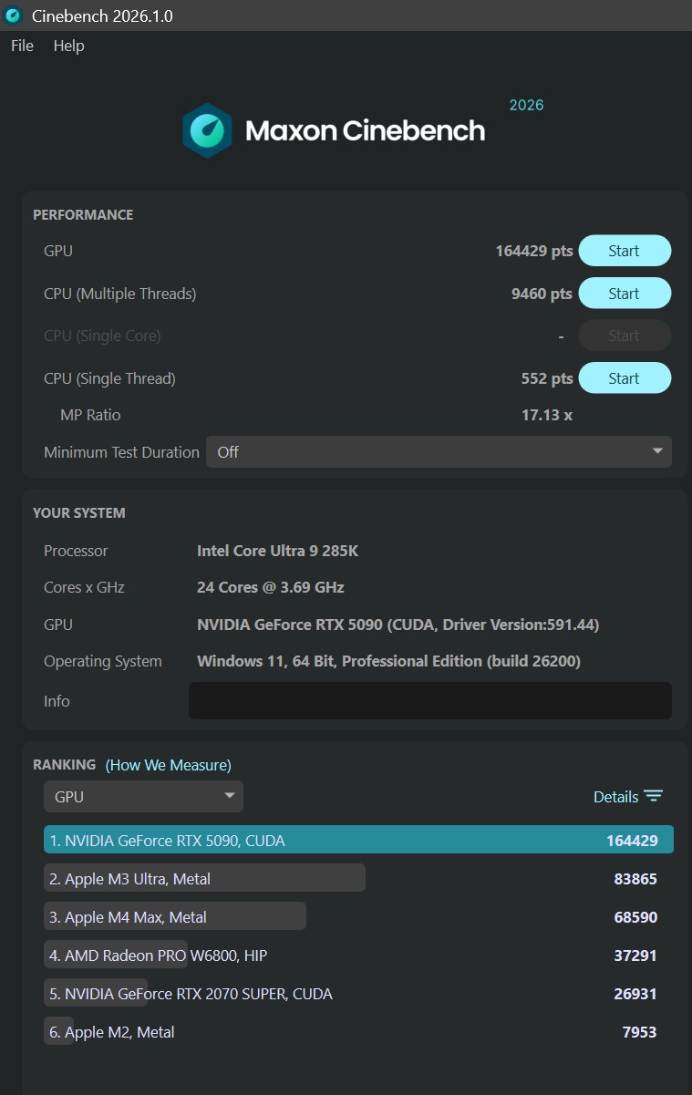Select the Apple M4 Max result bar
Viewport: 692px width, 1095px height.
coord(174,916)
